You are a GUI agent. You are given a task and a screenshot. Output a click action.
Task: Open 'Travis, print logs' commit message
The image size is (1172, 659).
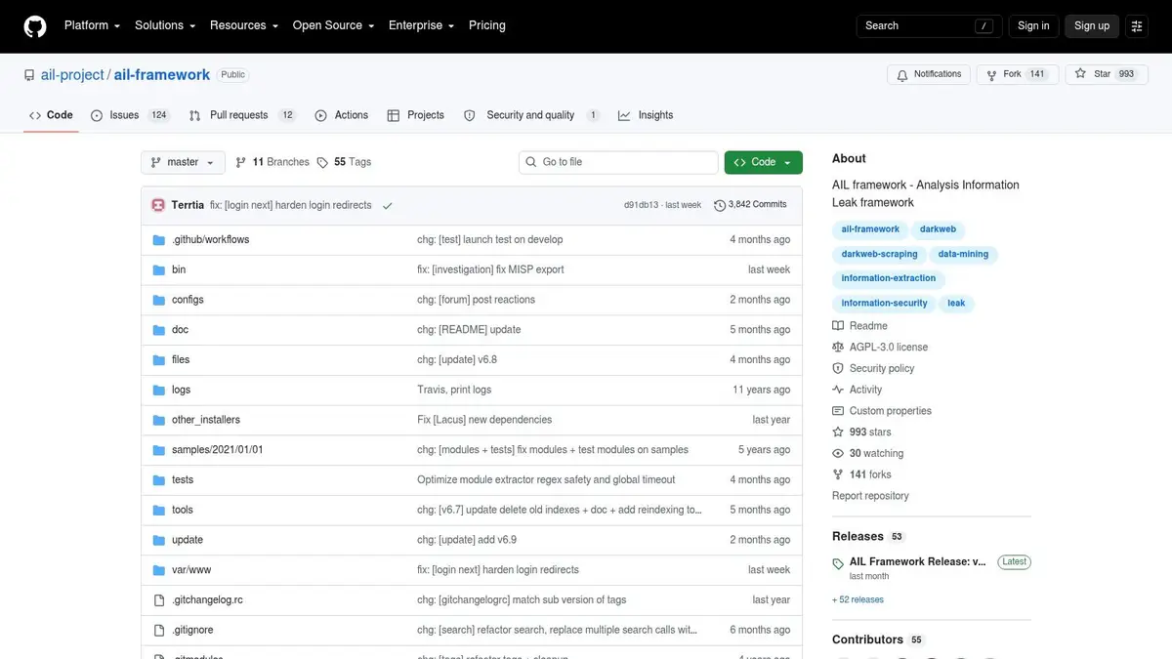[454, 390]
